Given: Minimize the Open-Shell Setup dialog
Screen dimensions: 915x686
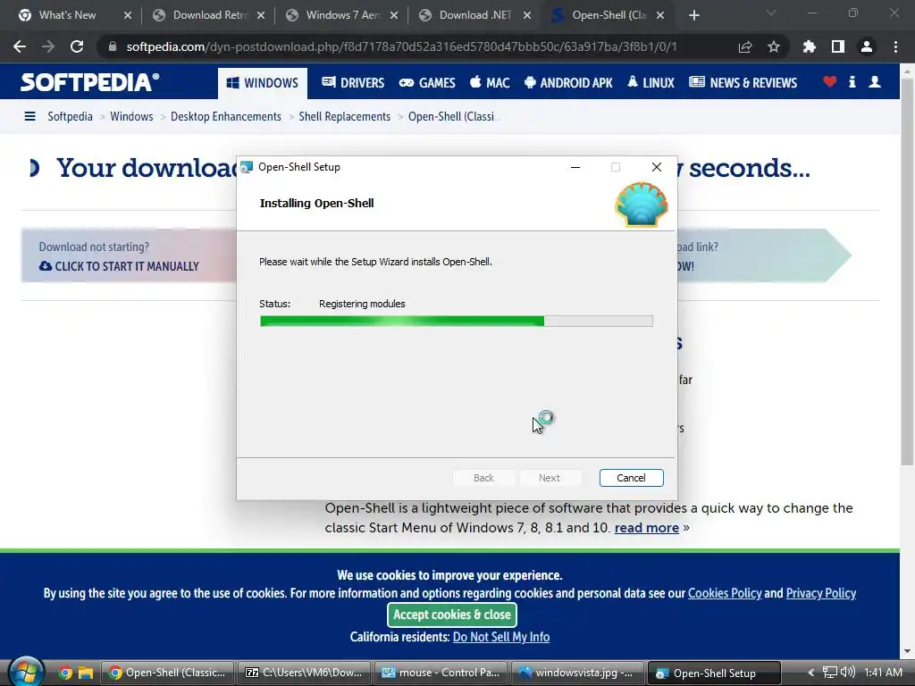Looking at the screenshot, I should point(575,167).
